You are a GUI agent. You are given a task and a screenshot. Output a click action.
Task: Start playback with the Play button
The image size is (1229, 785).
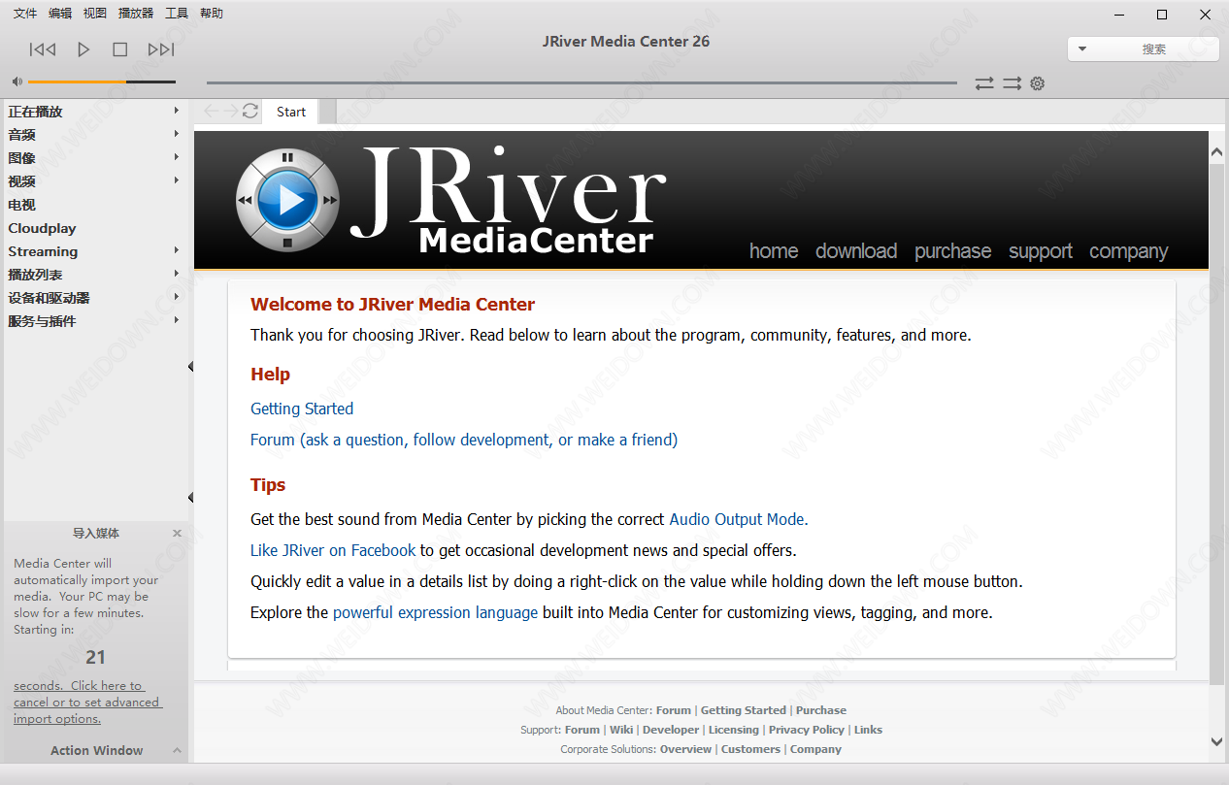point(83,49)
